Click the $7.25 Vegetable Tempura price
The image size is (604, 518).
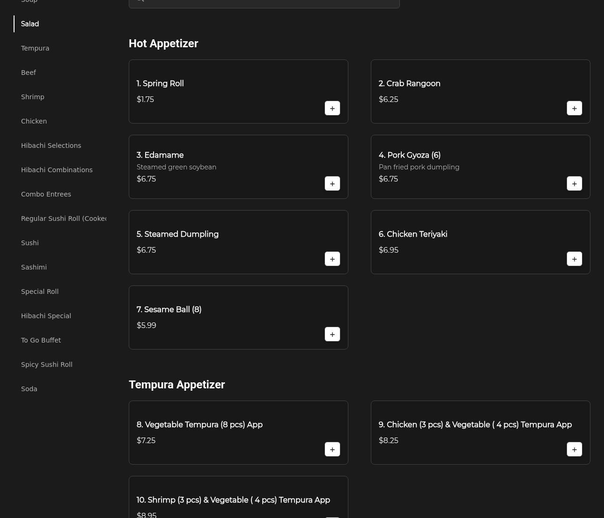pyautogui.click(x=146, y=440)
